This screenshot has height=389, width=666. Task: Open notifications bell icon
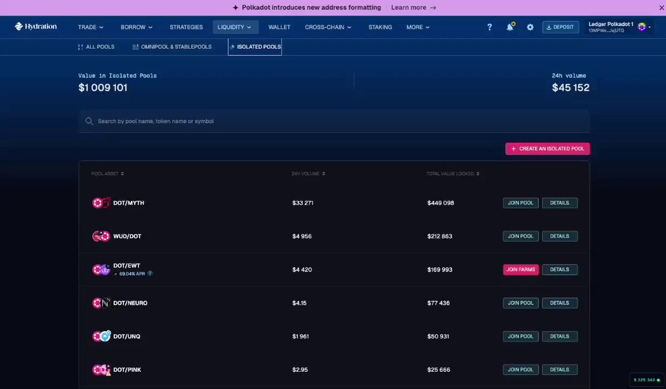coord(510,27)
